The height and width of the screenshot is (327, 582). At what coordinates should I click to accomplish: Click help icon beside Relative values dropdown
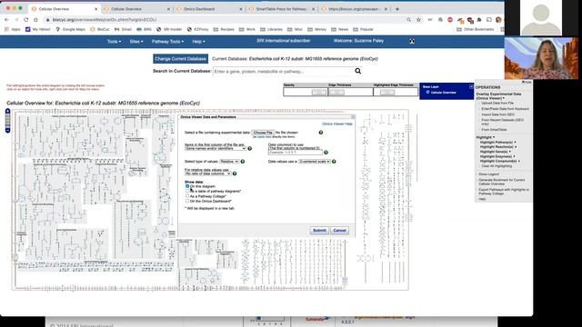click(243, 162)
